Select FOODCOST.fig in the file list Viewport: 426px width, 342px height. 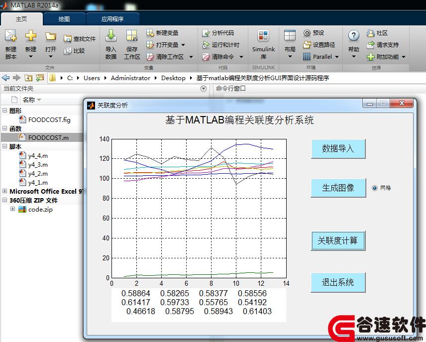pyautogui.click(x=49, y=119)
